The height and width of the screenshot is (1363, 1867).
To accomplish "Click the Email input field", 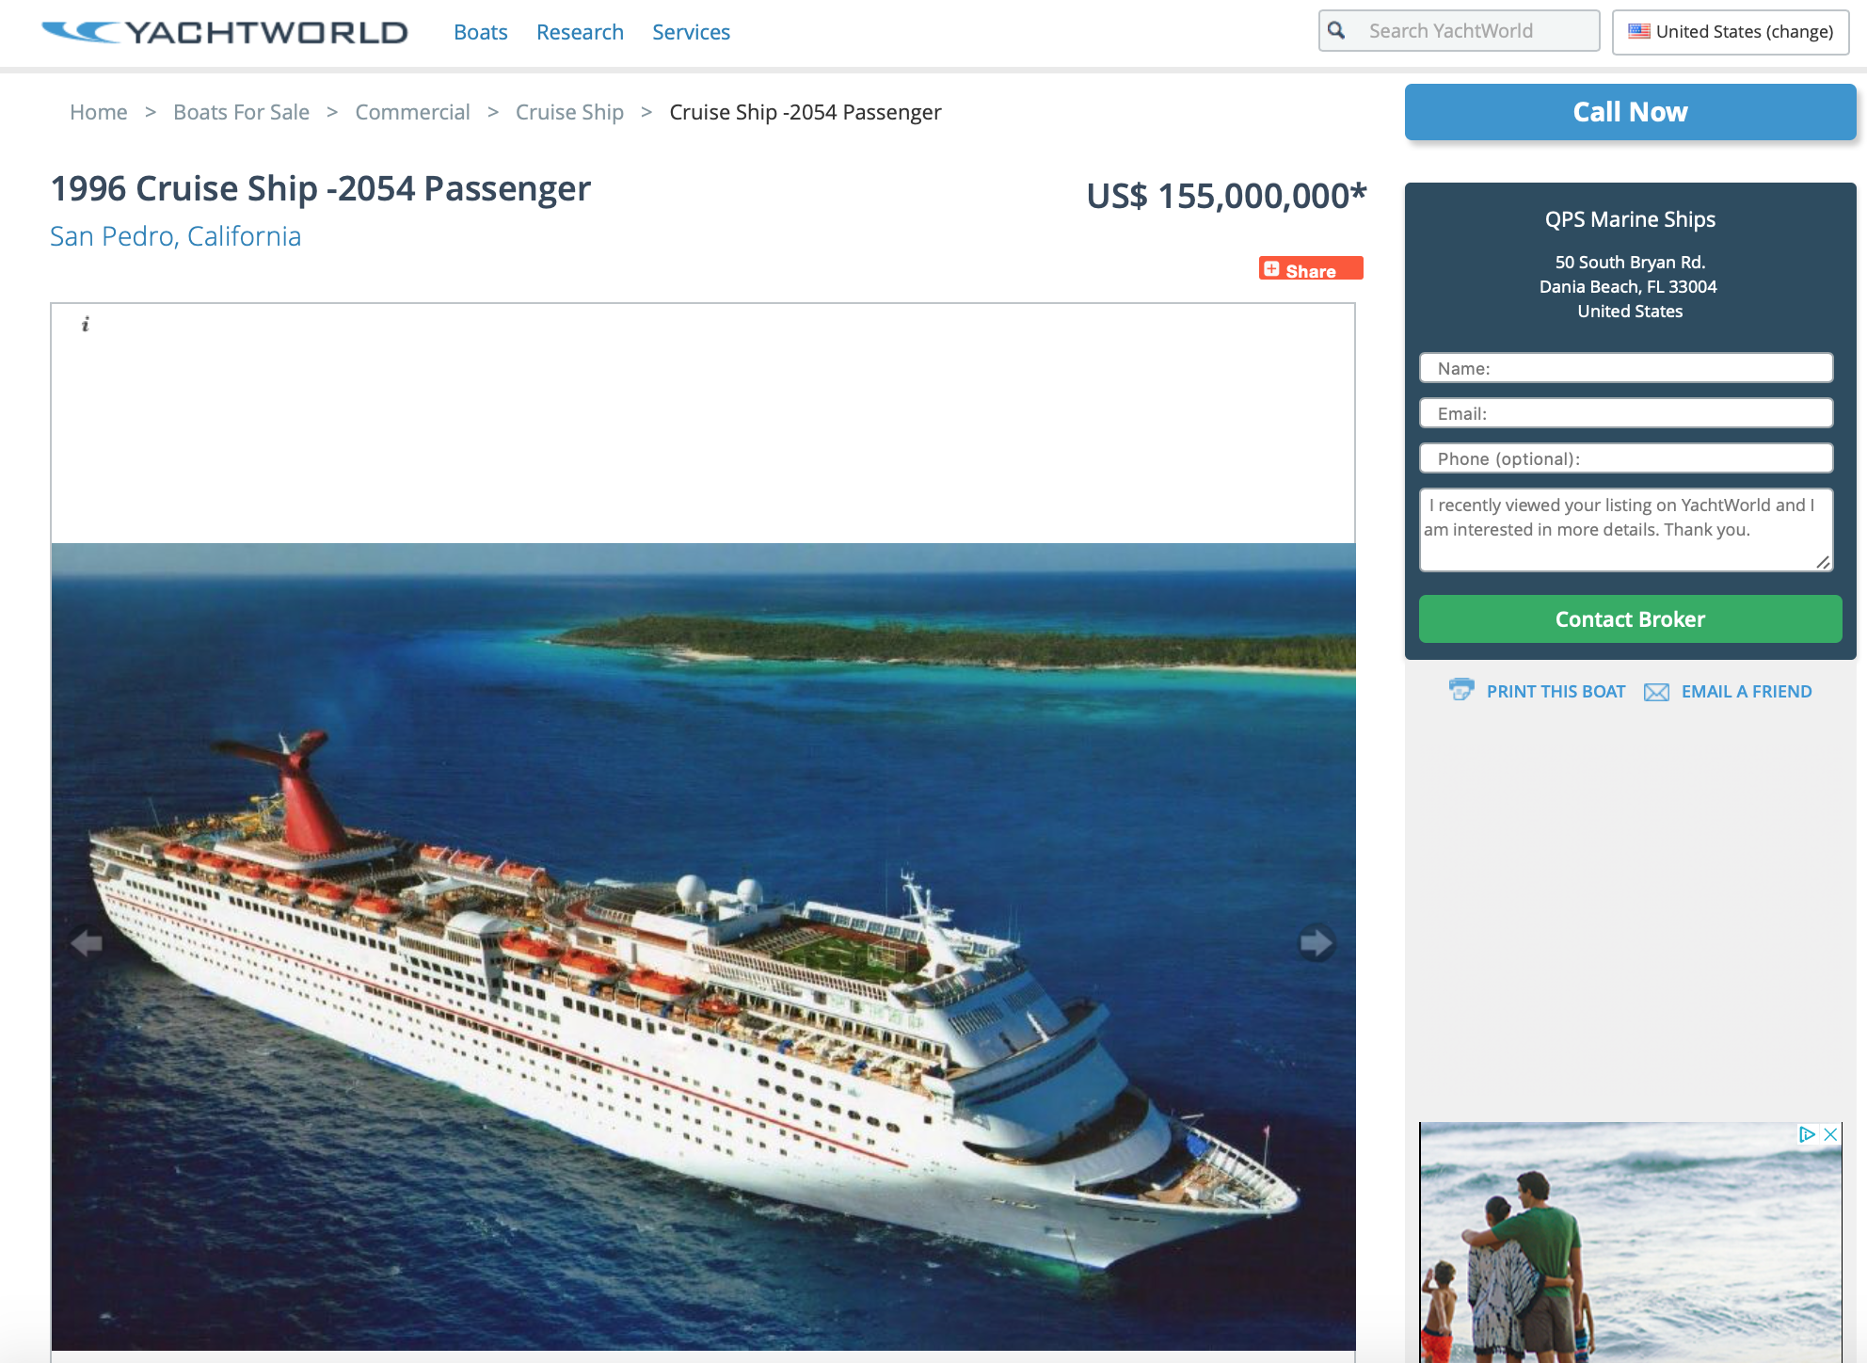I will pyautogui.click(x=1625, y=413).
